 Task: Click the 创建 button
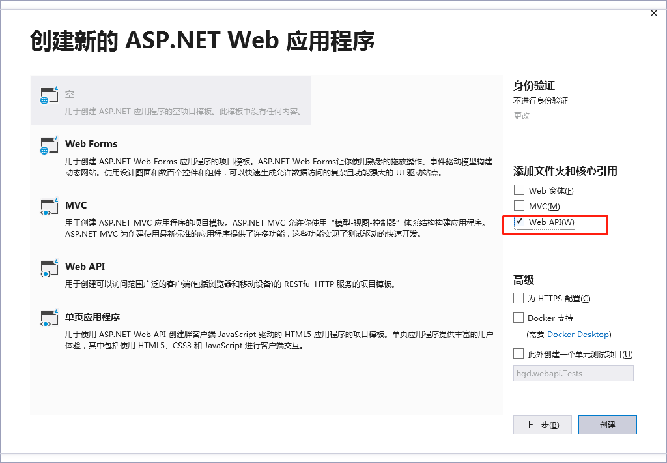(607, 425)
